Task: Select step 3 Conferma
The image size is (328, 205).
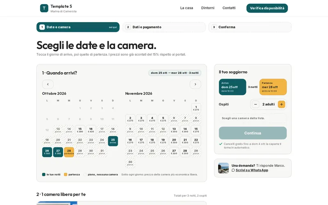Action: 250,27
